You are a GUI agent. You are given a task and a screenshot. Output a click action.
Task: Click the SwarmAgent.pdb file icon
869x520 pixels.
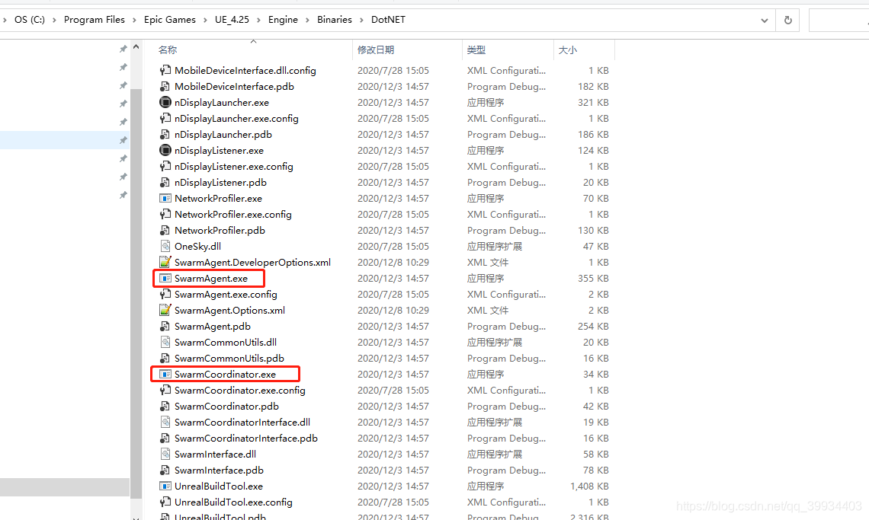165,327
